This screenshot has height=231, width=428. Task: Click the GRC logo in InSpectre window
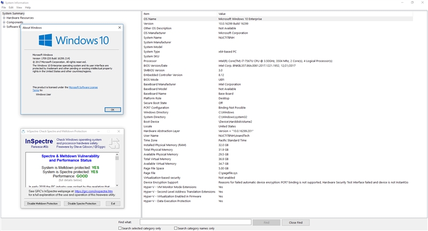pyautogui.click(x=114, y=143)
